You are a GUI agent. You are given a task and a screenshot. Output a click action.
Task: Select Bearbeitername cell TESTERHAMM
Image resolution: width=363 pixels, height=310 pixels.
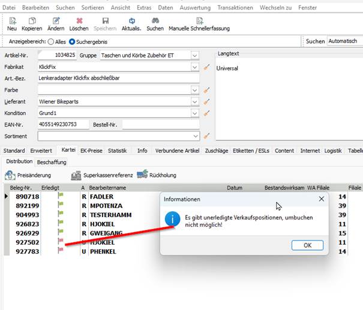click(110, 215)
